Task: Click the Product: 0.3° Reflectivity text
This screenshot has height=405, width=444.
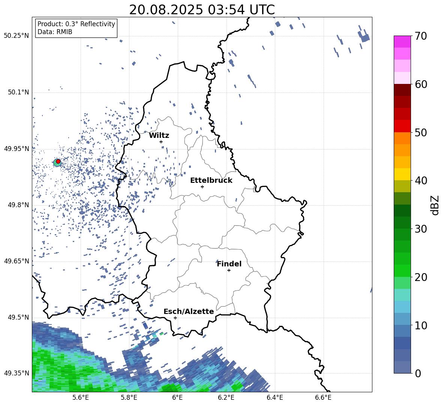Action: (76, 24)
